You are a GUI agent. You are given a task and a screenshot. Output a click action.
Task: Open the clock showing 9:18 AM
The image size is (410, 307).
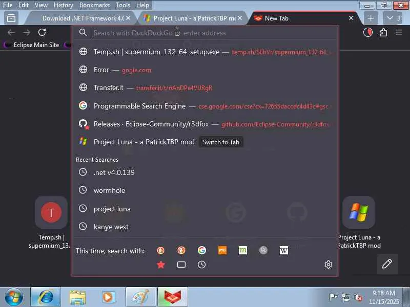(x=384, y=297)
